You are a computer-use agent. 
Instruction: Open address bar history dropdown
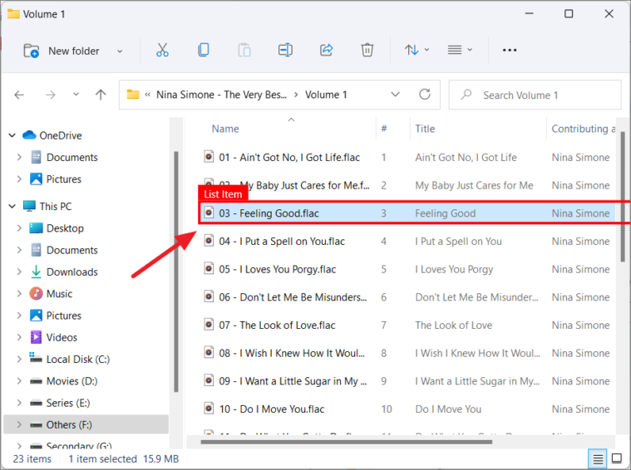395,95
